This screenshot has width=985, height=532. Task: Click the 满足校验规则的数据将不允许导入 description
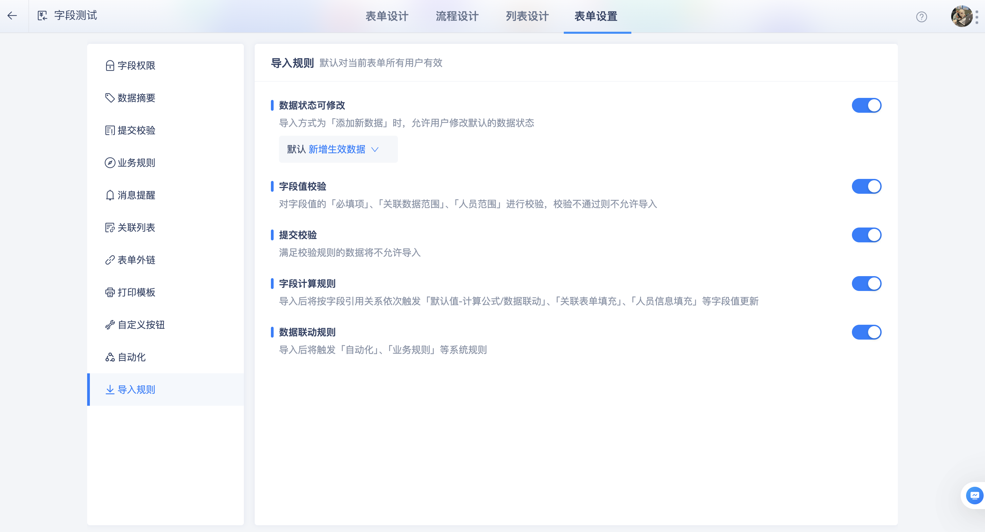click(350, 252)
